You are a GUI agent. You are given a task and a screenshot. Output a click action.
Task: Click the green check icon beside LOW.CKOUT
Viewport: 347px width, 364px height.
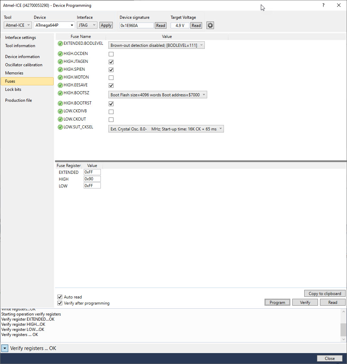60,119
